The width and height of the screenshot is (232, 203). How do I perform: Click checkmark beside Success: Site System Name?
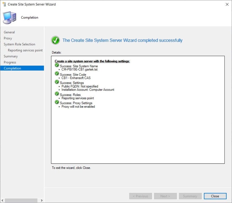click(x=57, y=65)
